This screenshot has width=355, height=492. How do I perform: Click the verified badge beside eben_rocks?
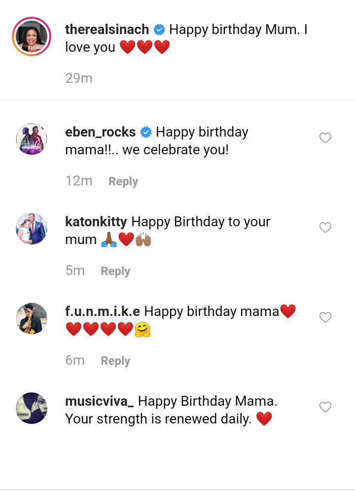(146, 133)
